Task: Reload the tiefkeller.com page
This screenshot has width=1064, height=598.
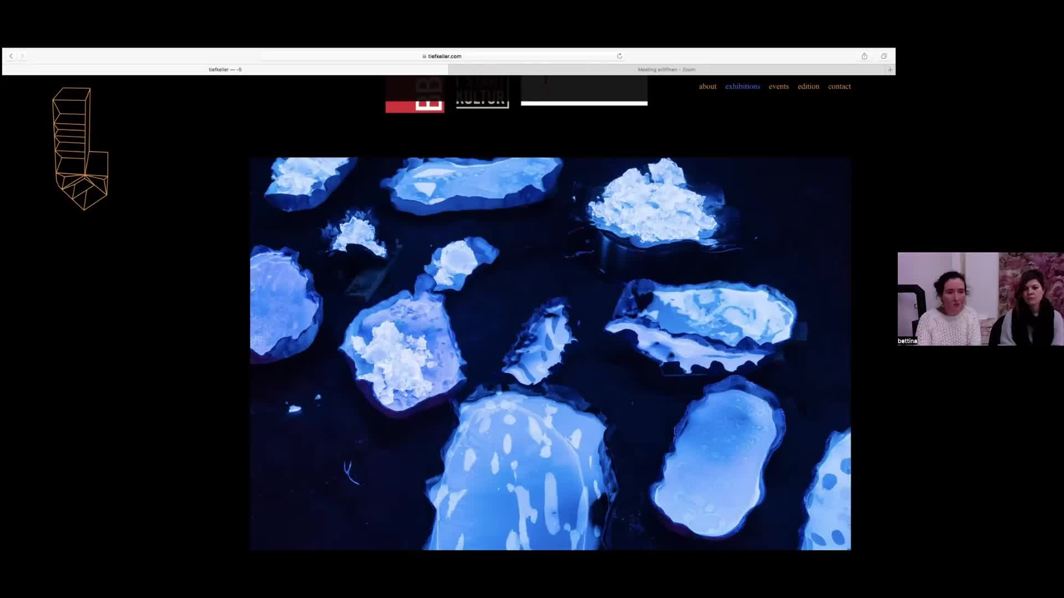Action: pos(619,56)
